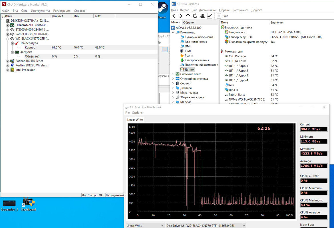The width and height of the screenshot is (334, 228).
Task: Click the Температури section header icon
Action: click(x=222, y=51)
